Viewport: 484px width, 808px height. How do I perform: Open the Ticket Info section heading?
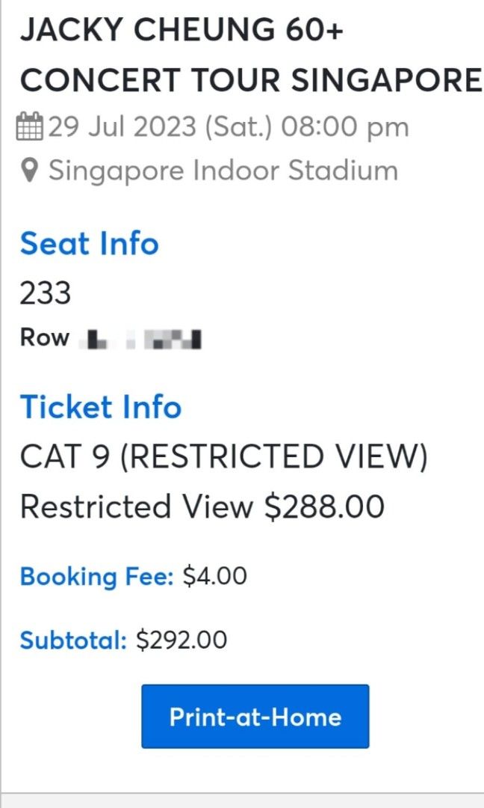point(102,407)
